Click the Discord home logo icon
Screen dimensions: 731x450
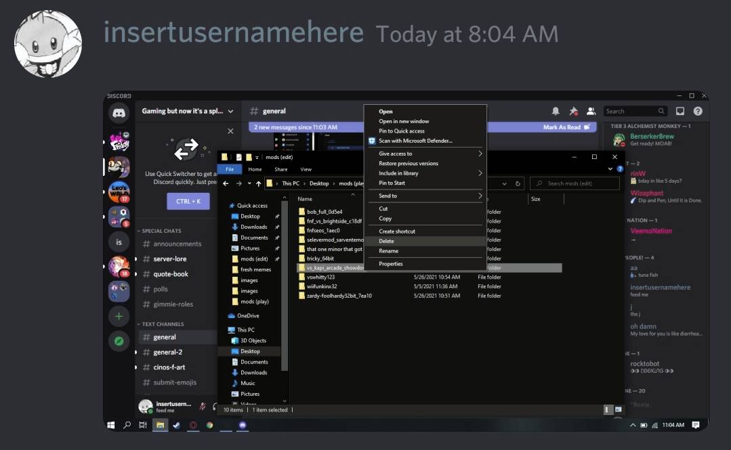click(x=119, y=113)
